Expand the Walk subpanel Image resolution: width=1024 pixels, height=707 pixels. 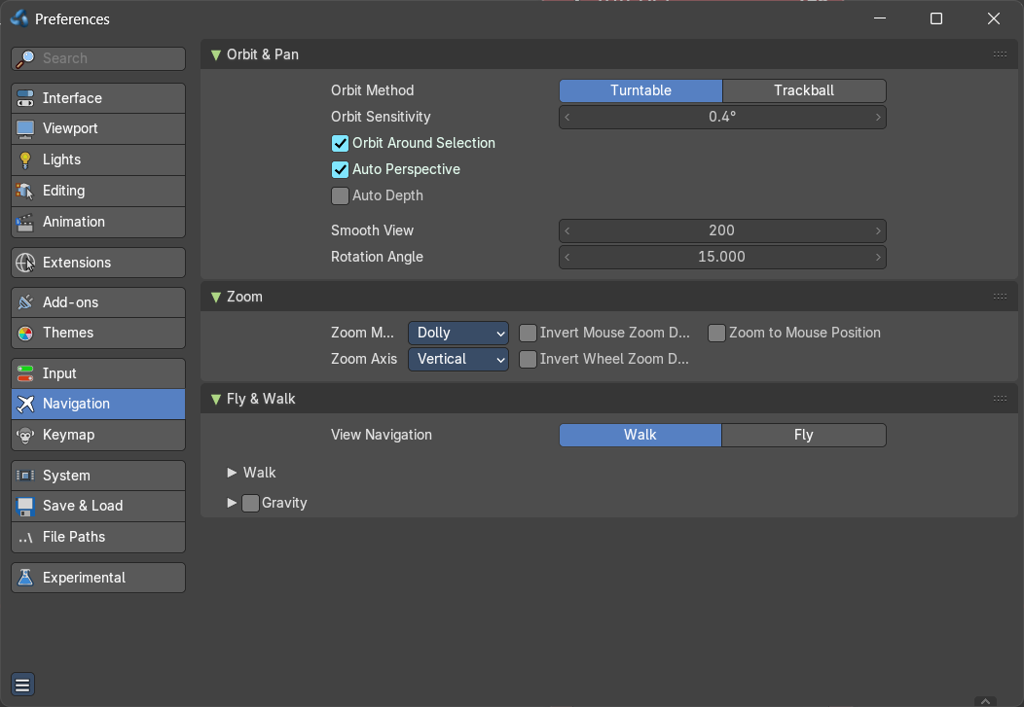(x=232, y=473)
